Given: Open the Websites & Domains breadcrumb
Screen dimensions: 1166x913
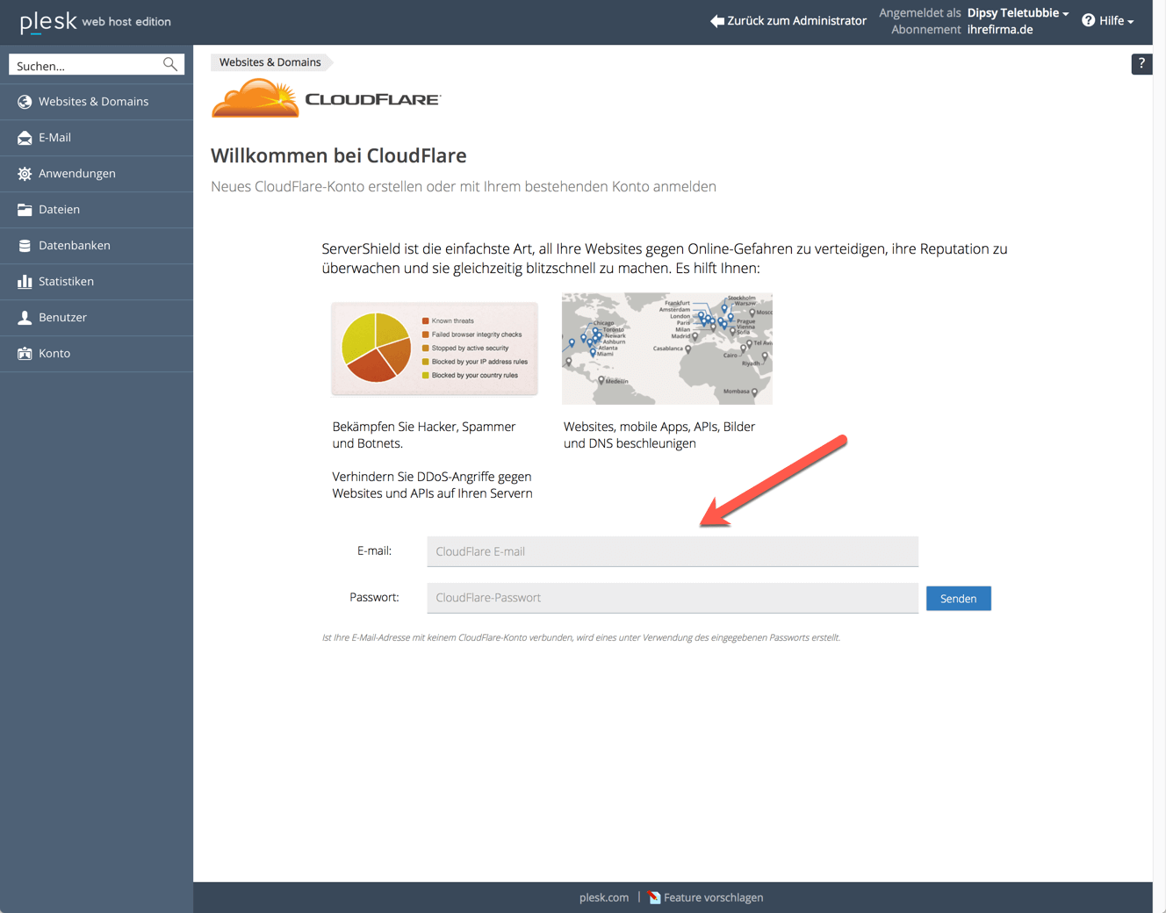Looking at the screenshot, I should click(x=270, y=62).
